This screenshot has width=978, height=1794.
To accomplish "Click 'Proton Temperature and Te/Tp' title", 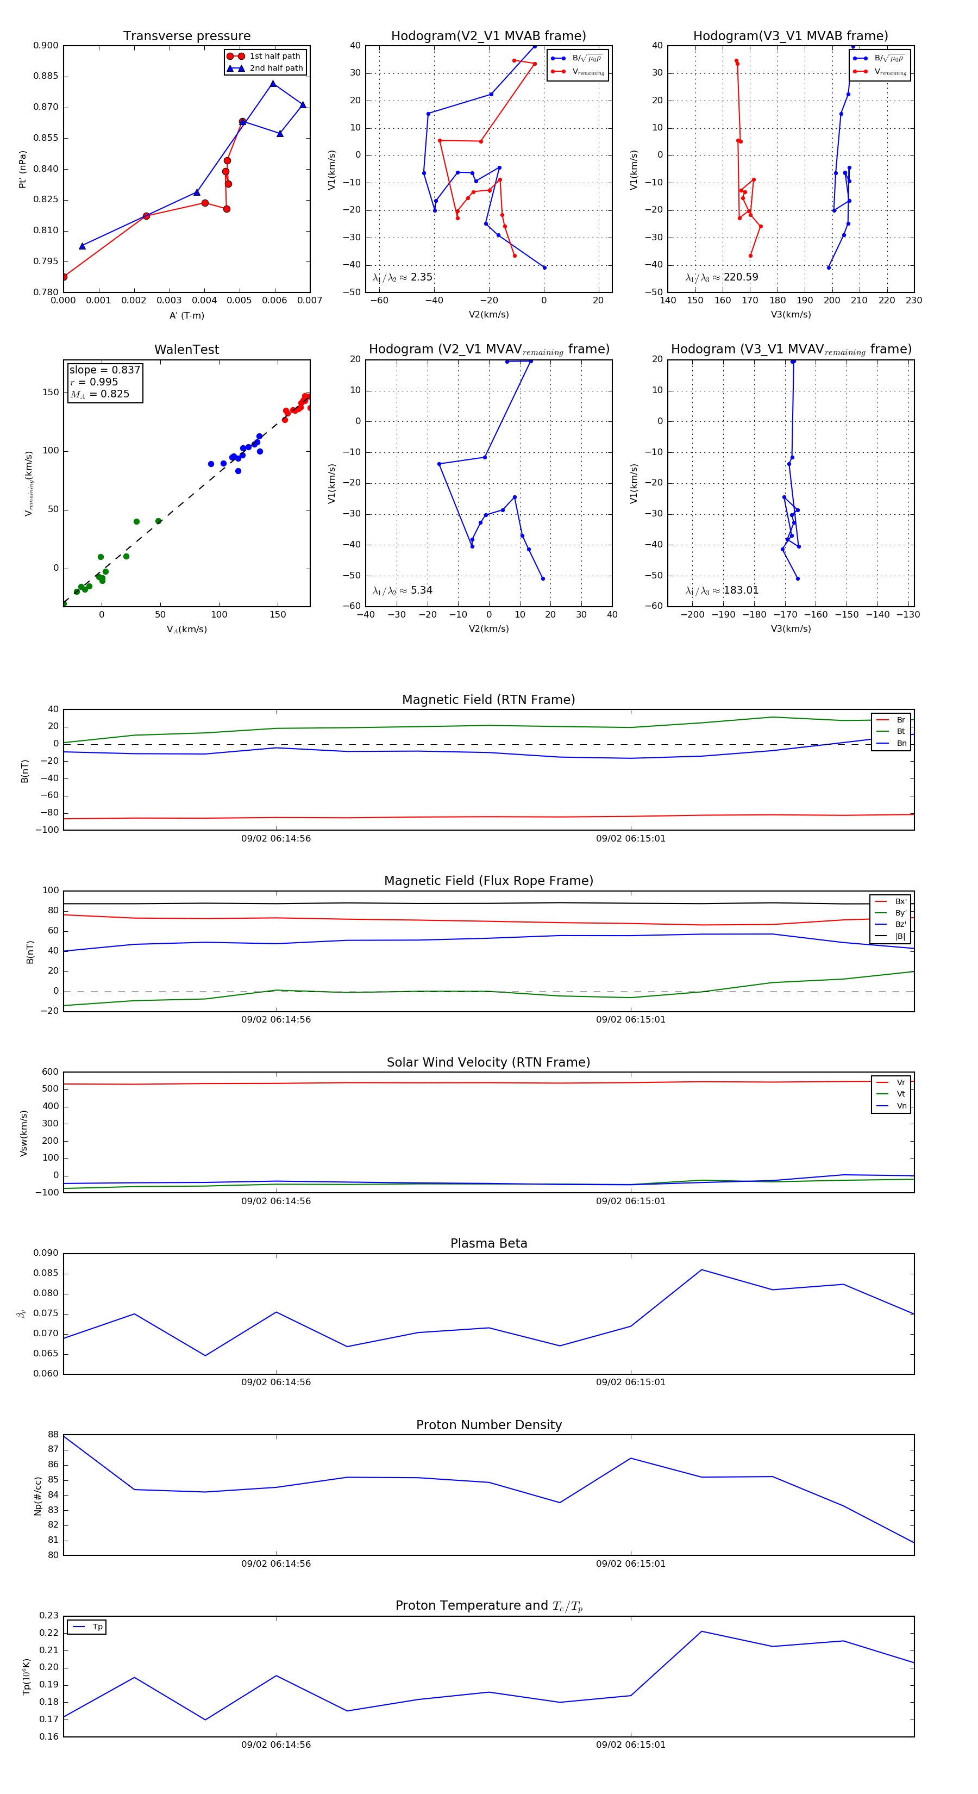I will click(488, 1606).
